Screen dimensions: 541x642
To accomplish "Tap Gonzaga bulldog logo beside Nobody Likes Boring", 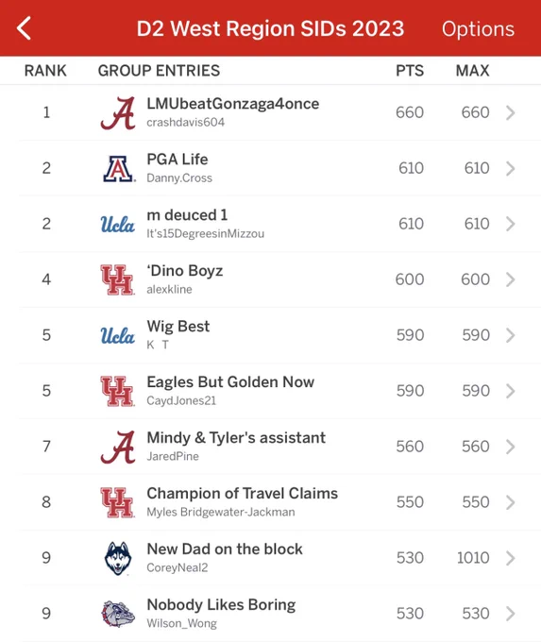I will (x=118, y=614).
